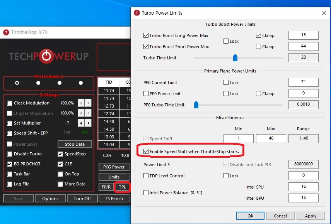Click the PKG Power button

point(114,167)
